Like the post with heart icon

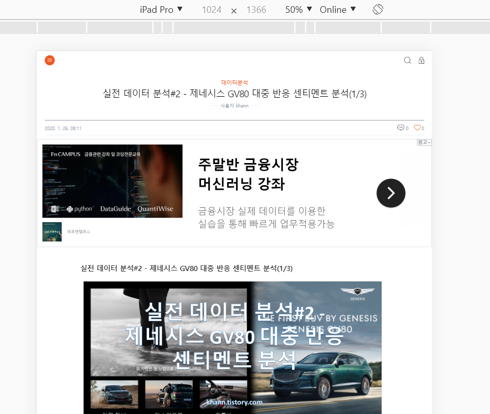tap(417, 128)
